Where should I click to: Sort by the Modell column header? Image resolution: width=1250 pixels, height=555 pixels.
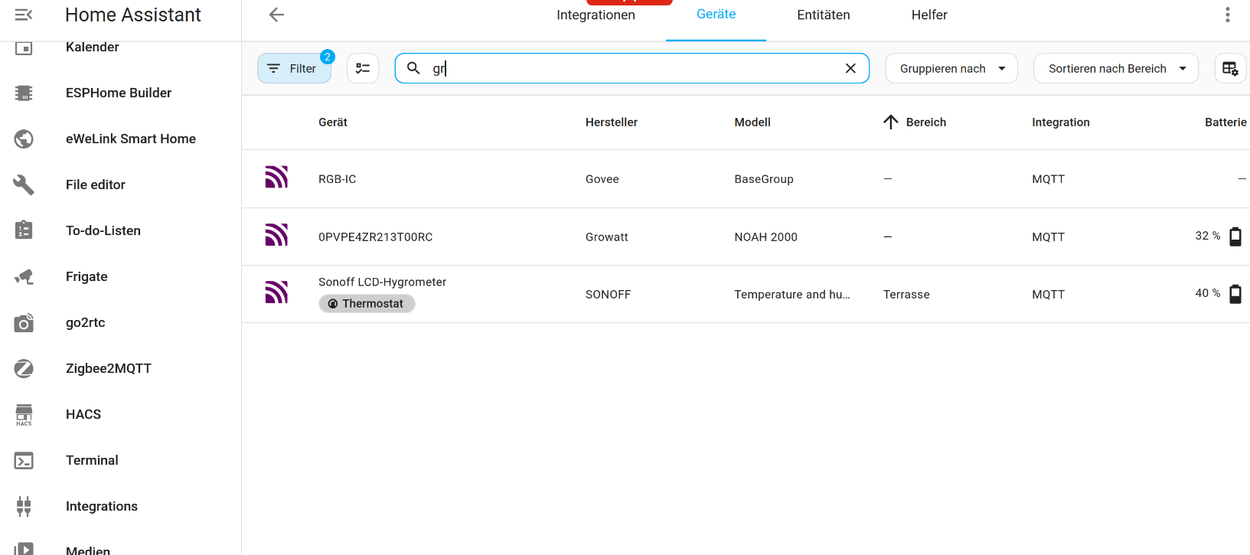pyautogui.click(x=752, y=122)
